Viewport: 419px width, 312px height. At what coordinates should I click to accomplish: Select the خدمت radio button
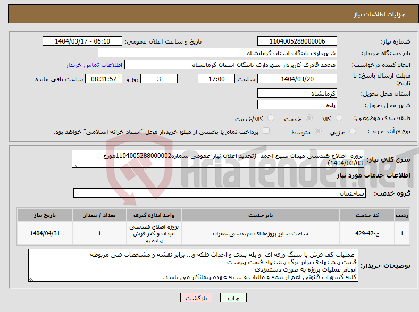tap(309, 118)
